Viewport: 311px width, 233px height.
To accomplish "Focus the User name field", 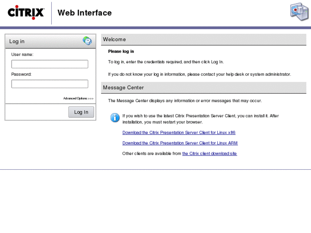I will coord(50,64).
